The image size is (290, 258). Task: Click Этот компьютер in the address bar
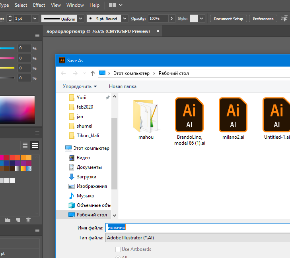[131, 73]
